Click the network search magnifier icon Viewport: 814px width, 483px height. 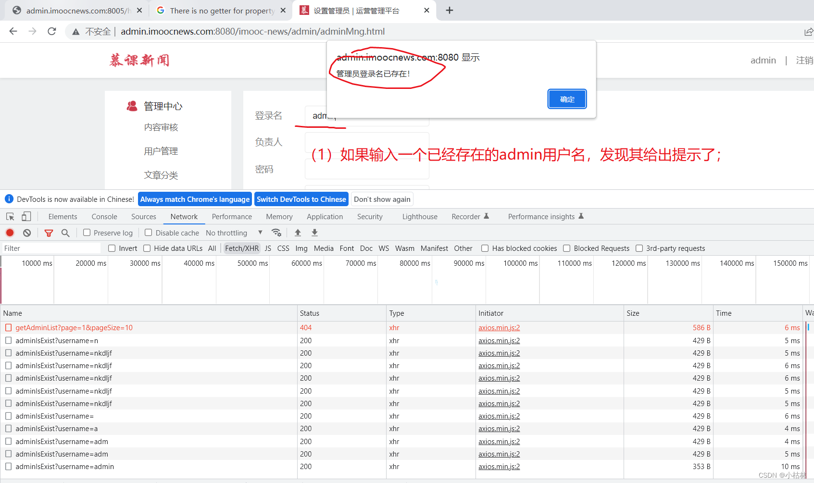pos(65,233)
